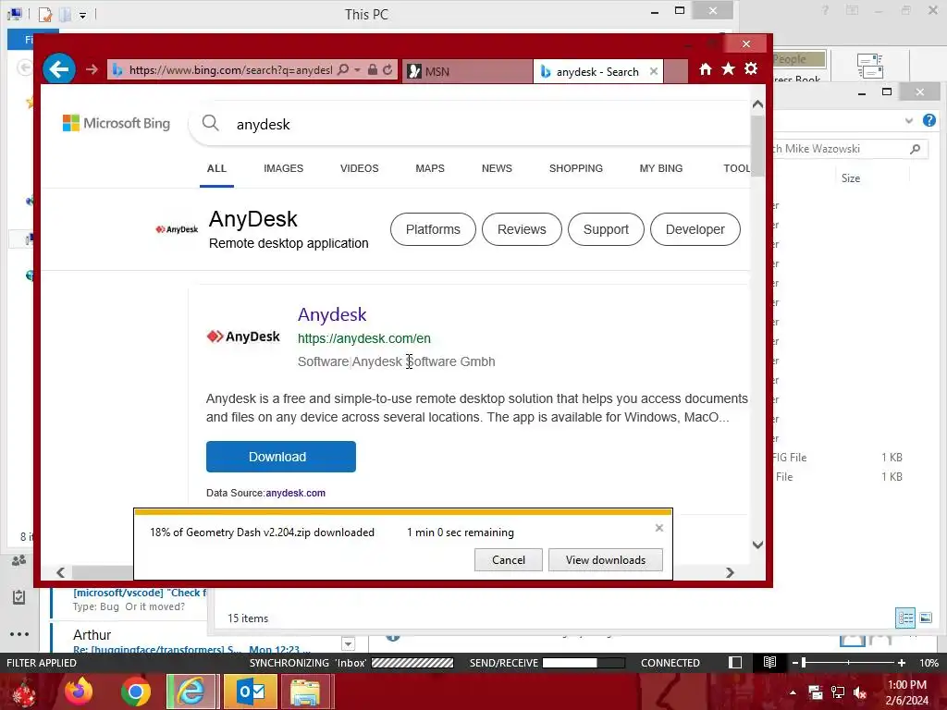Viewport: 947px width, 710px height.
Task: Open IE Favorites star
Action: 729,68
